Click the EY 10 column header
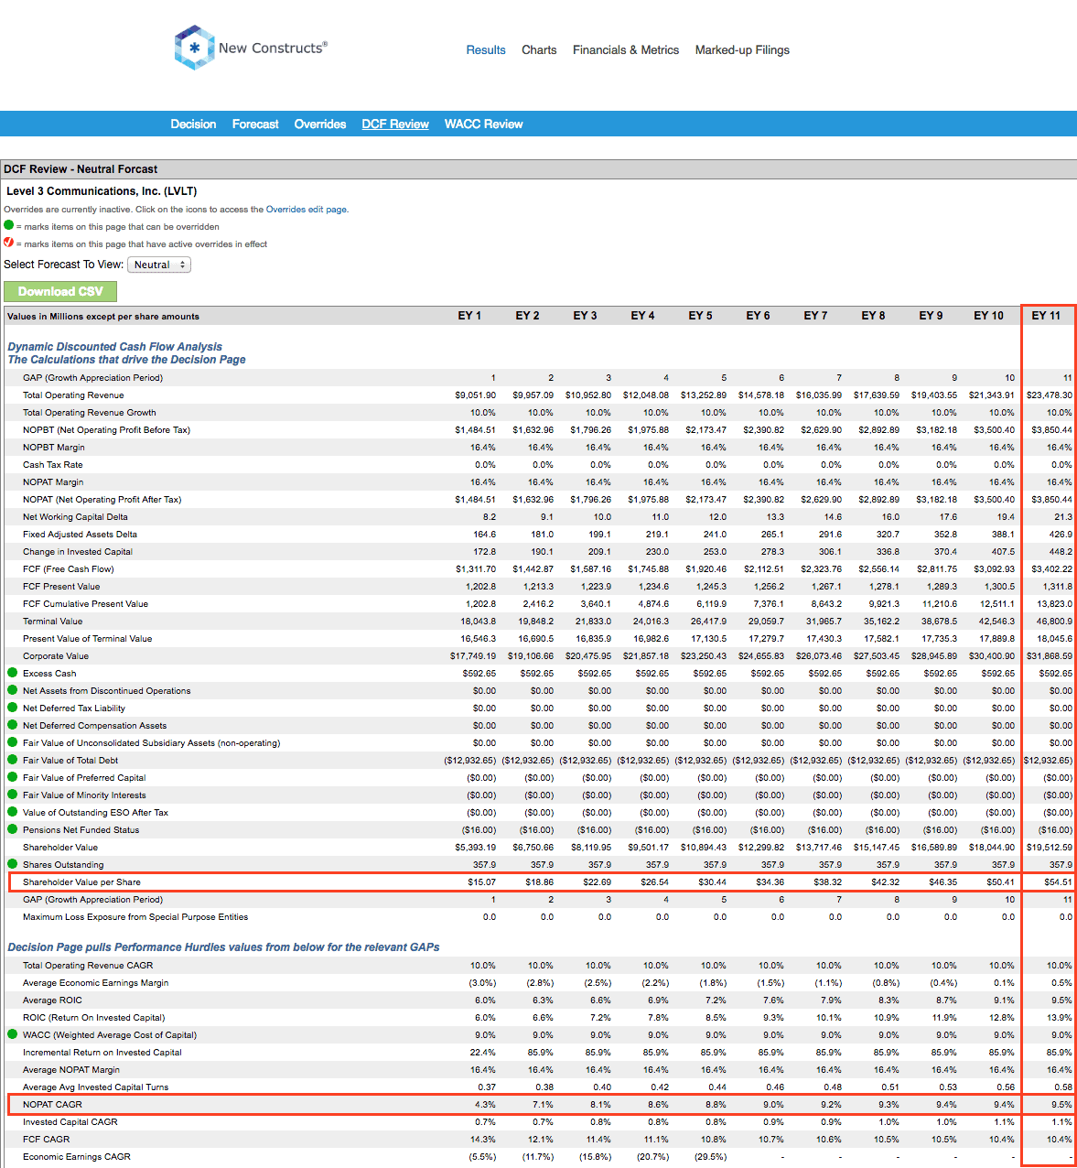 tap(988, 316)
